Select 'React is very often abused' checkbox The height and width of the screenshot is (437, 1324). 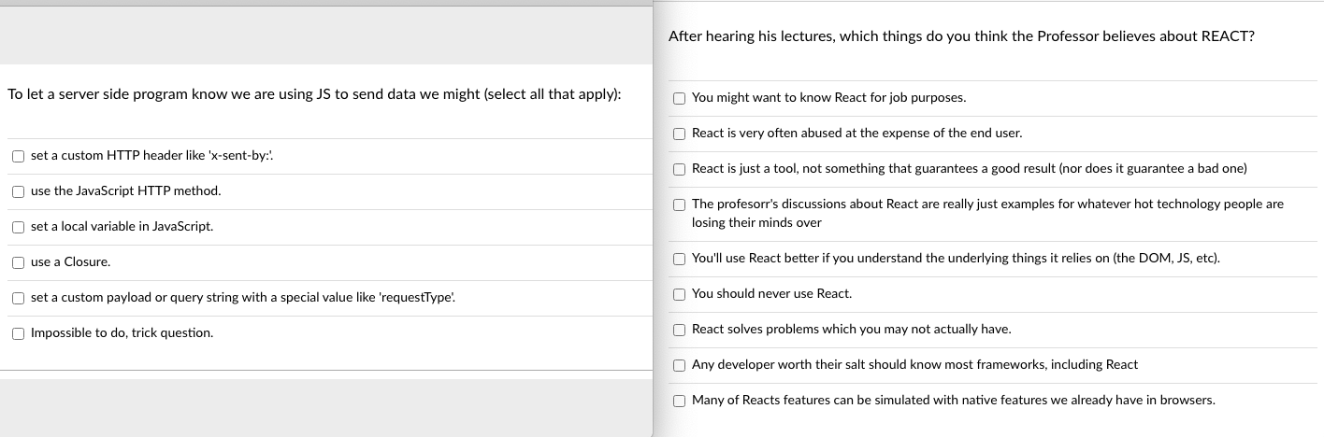pos(680,134)
